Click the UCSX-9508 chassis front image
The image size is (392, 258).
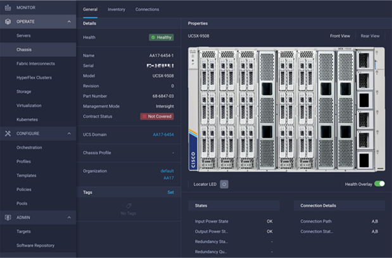(286, 109)
